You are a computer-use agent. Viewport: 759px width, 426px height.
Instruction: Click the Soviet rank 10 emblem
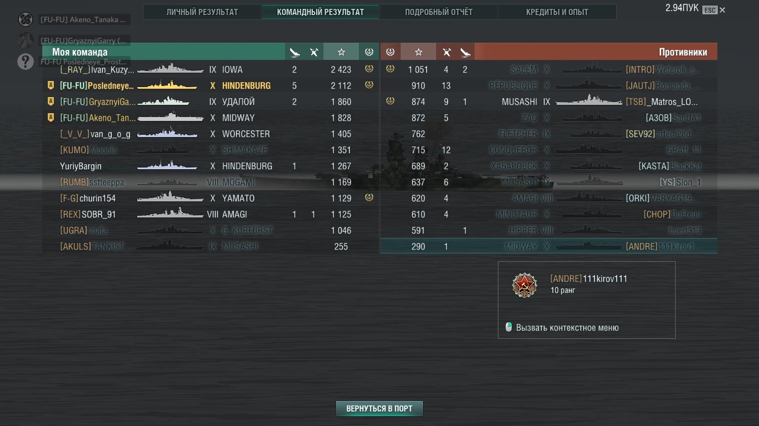[525, 285]
